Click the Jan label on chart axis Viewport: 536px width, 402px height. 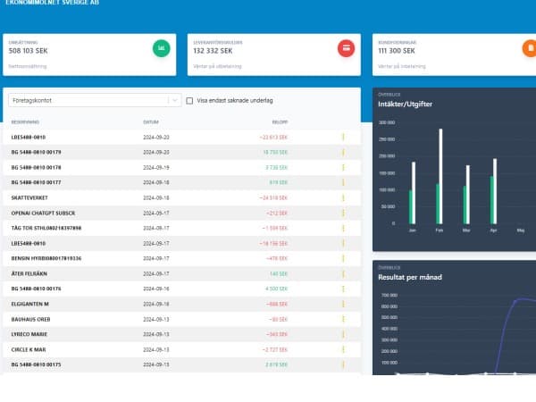[x=412, y=230]
